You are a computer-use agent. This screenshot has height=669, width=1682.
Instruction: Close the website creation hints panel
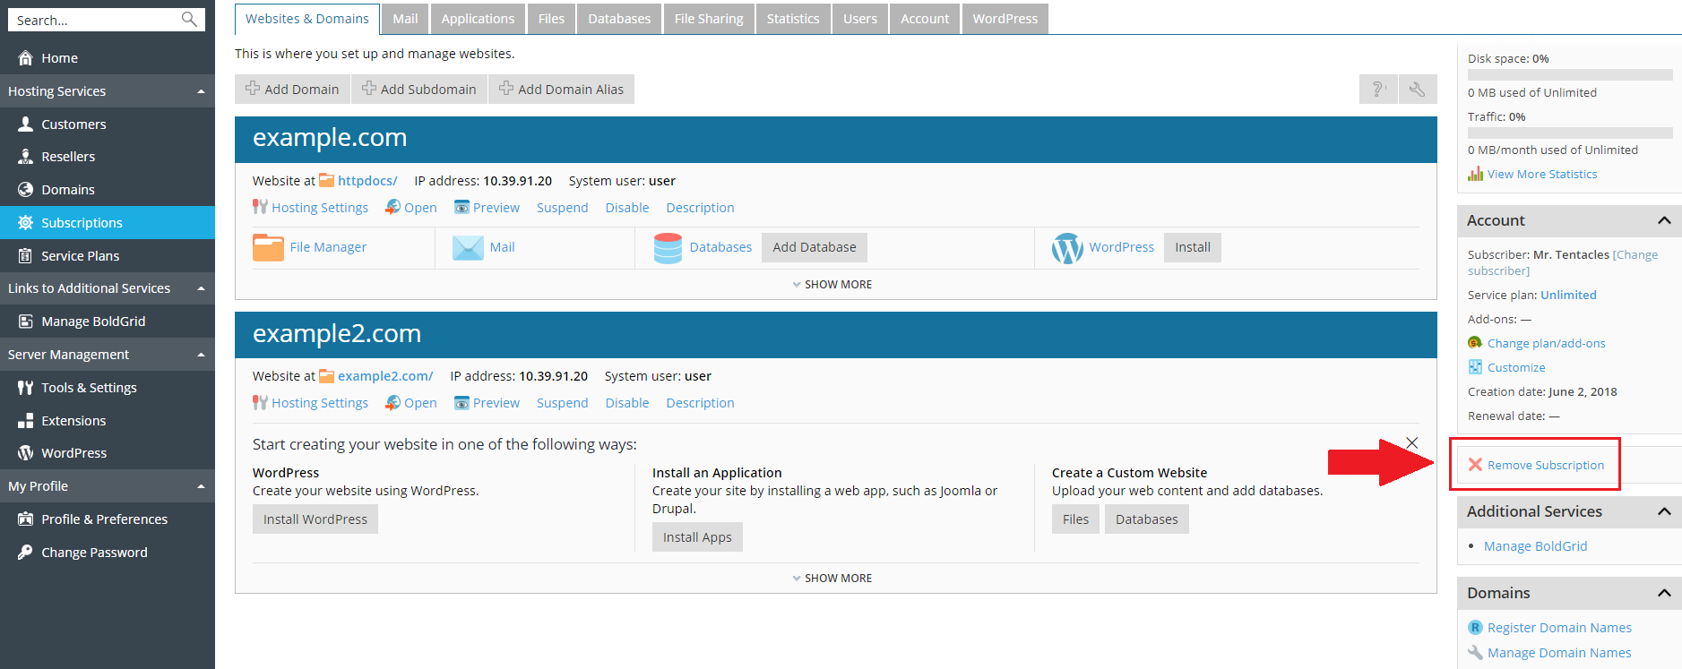[1411, 443]
